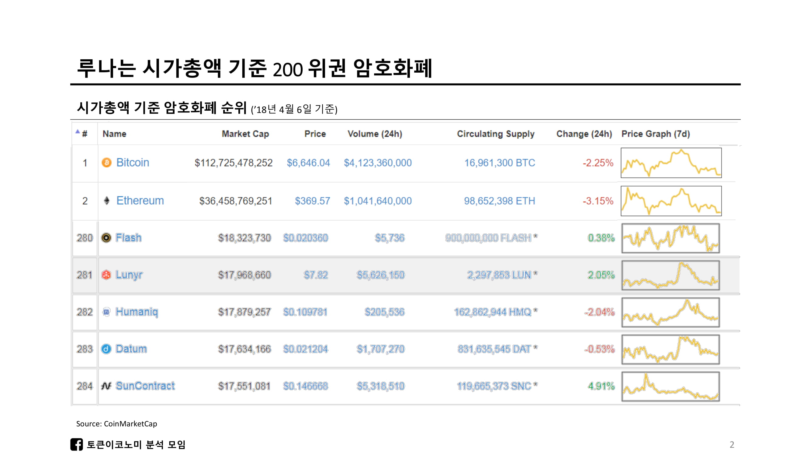Click Lunyr price $7.82
This screenshot has height=456, width=811.
(316, 275)
